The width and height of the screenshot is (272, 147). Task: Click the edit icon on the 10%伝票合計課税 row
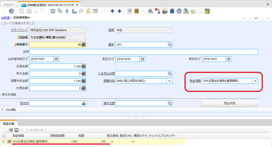click(9, 142)
